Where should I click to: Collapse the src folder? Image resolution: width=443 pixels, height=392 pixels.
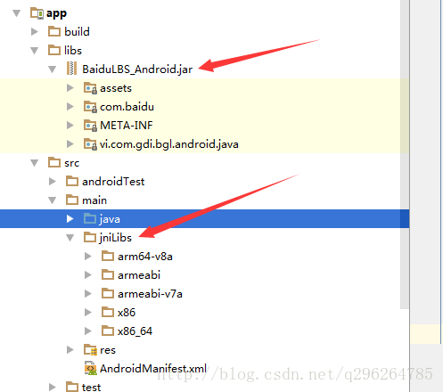point(35,163)
